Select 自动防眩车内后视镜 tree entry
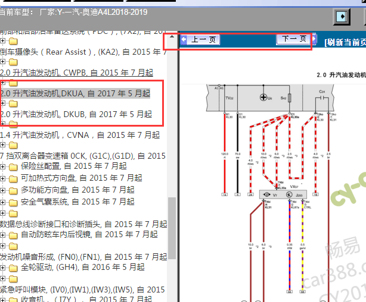This screenshot has height=302, width=366. (x=89, y=234)
